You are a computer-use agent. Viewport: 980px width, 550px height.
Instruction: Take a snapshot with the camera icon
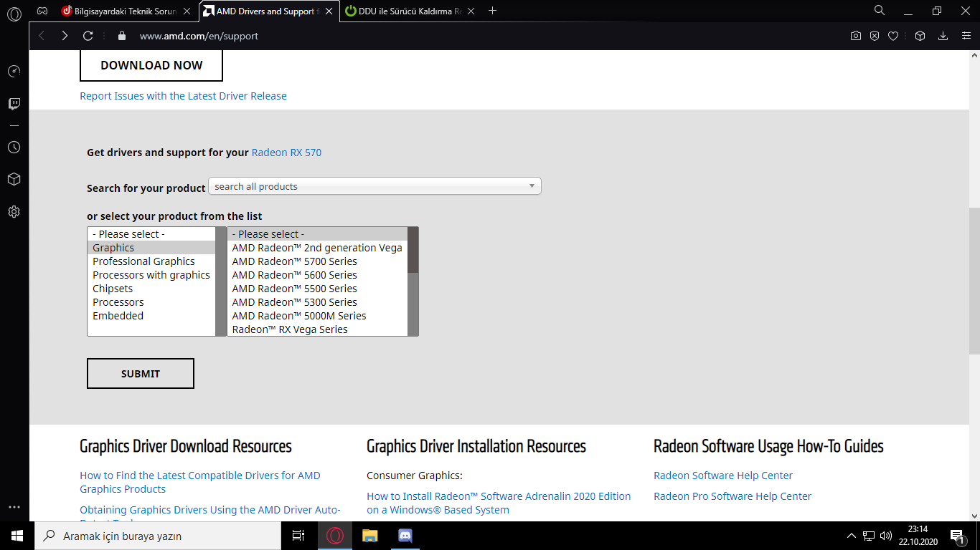856,36
